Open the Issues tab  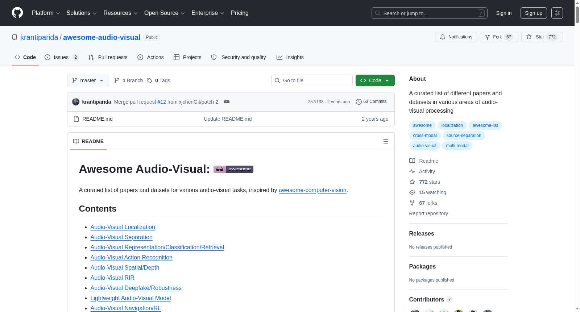[62, 57]
